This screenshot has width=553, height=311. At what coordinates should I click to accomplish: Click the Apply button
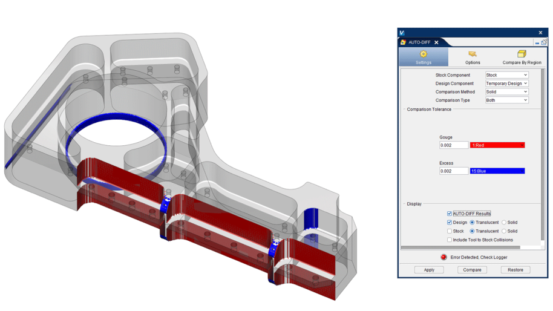click(x=429, y=270)
